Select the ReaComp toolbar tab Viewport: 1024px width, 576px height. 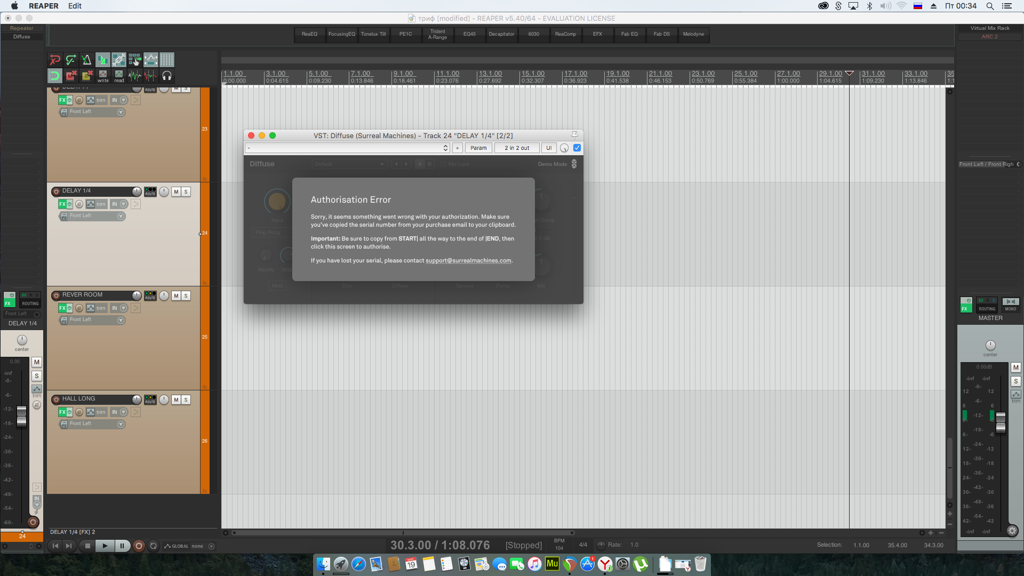tap(565, 34)
